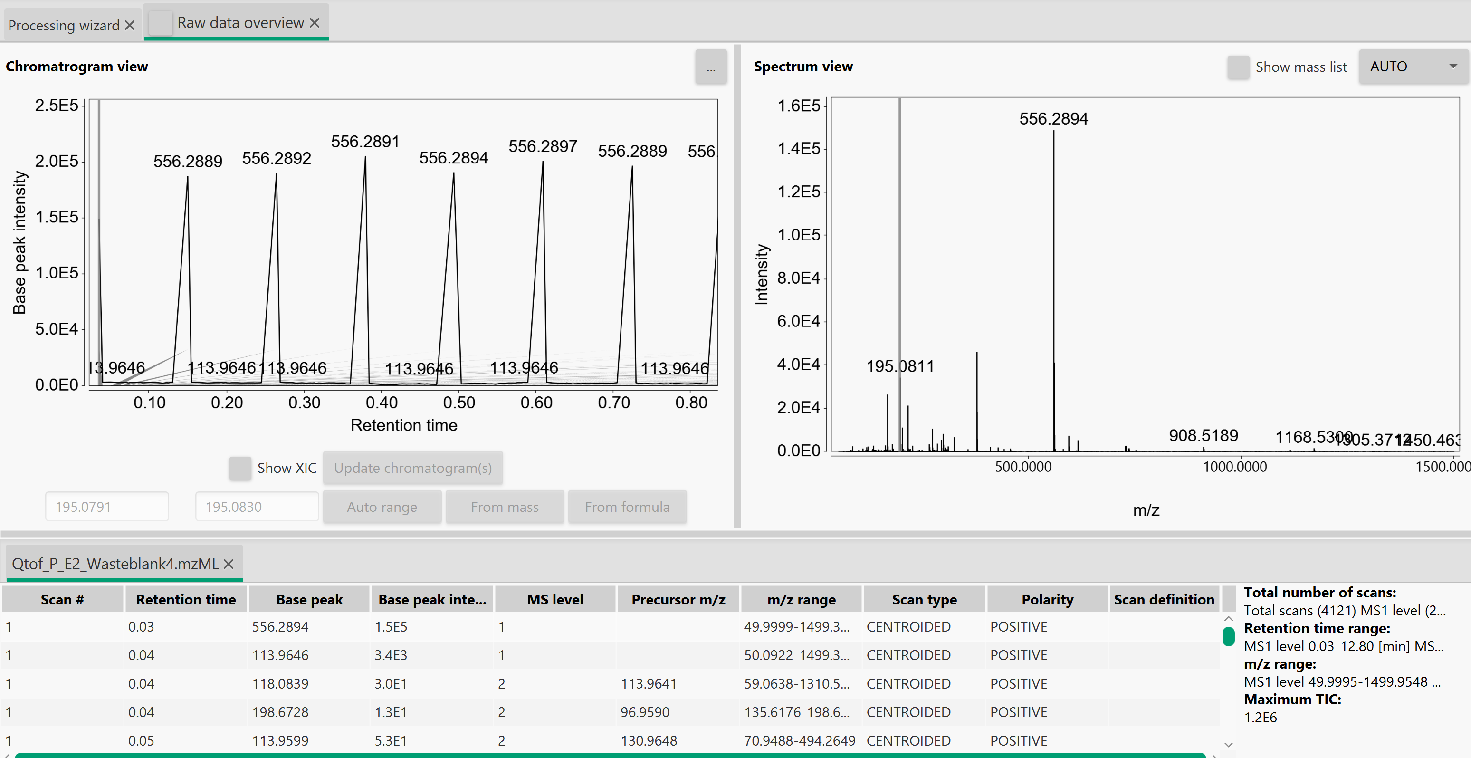The height and width of the screenshot is (758, 1471).
Task: Click the From mass button
Action: 505,507
